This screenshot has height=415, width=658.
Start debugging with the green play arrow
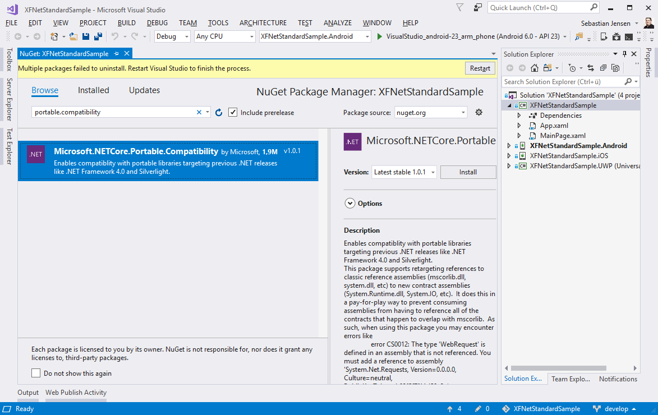point(380,36)
